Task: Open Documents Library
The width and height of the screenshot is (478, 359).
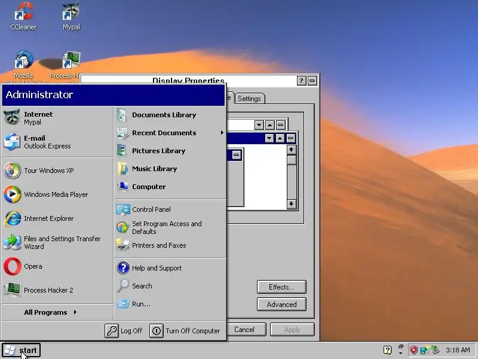Action: tap(170, 115)
